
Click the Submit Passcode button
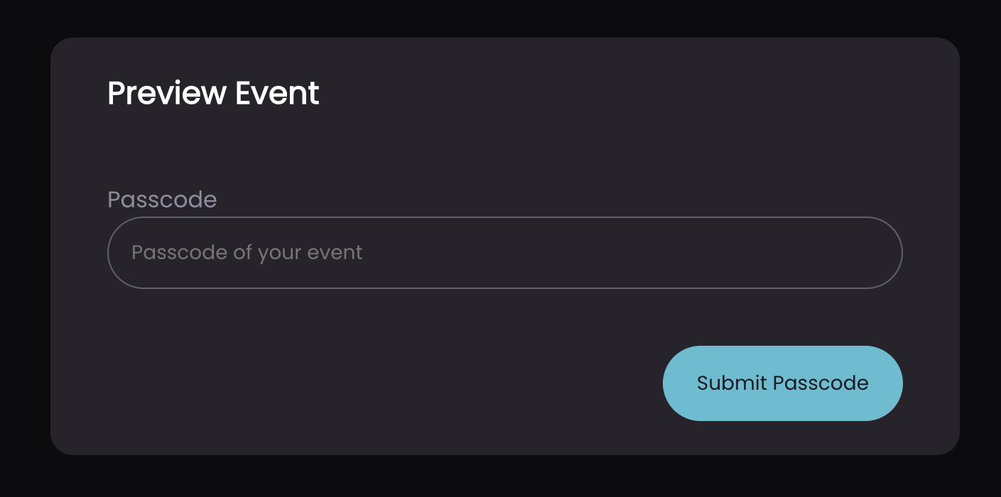pyautogui.click(x=782, y=383)
